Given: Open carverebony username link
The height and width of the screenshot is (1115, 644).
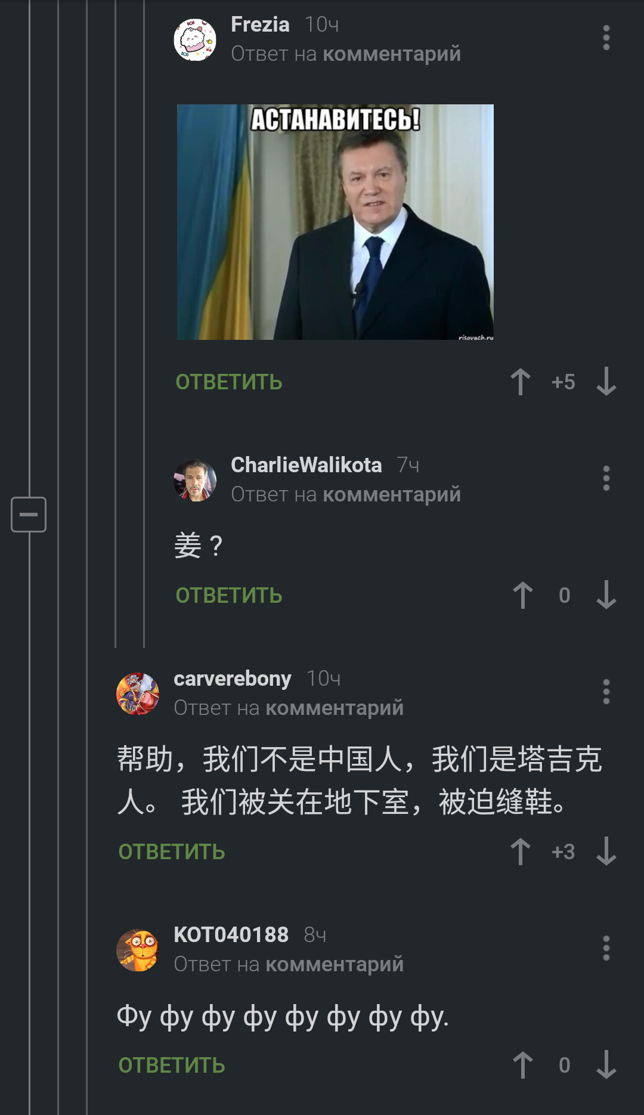Looking at the screenshot, I should [233, 679].
